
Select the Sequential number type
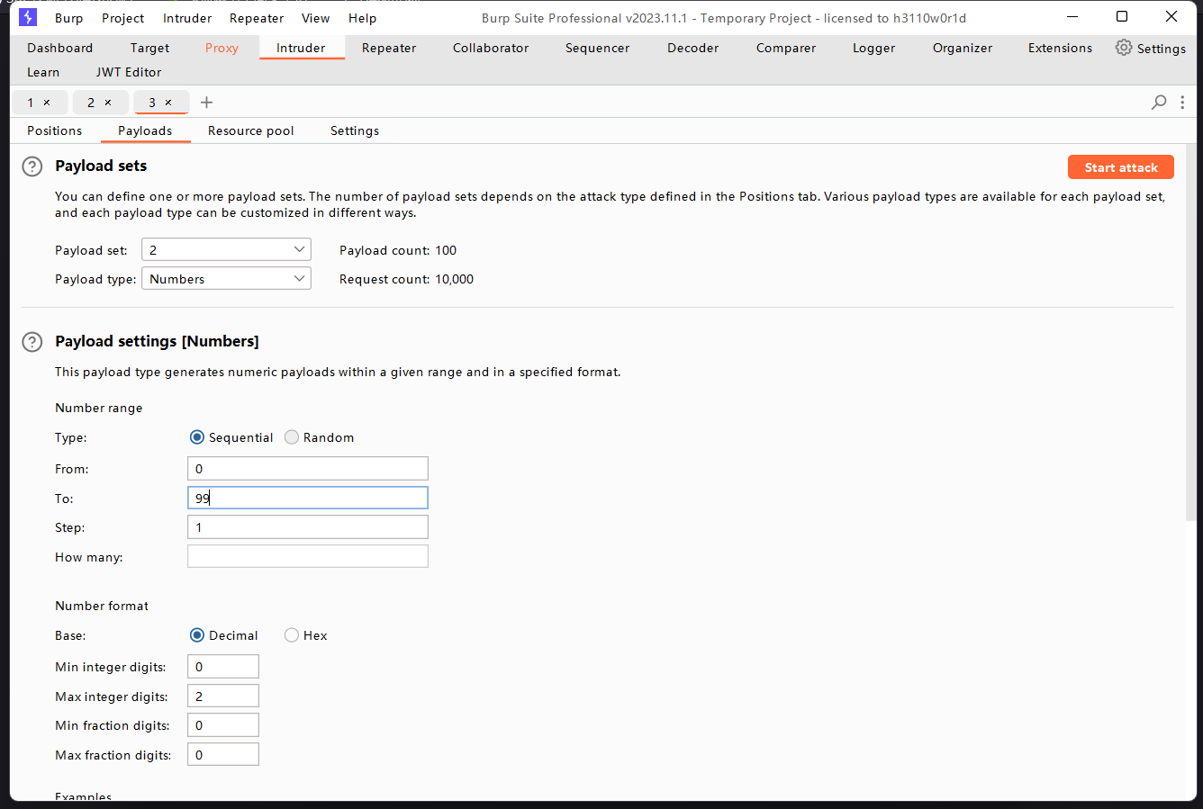click(197, 437)
